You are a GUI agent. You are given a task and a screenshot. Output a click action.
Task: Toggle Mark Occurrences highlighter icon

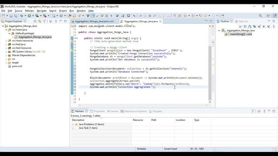93,16
